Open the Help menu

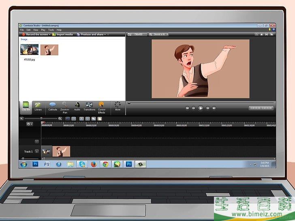pyautogui.click(x=59, y=30)
